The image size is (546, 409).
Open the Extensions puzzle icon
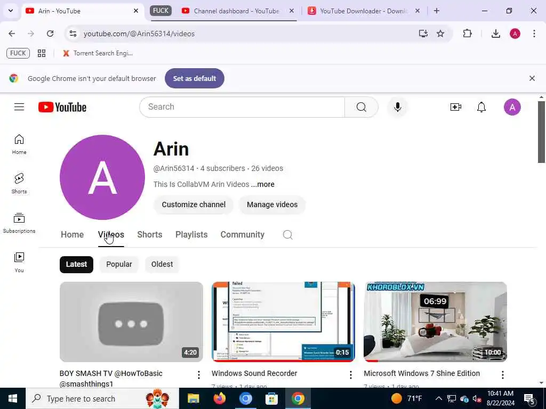pos(467,34)
